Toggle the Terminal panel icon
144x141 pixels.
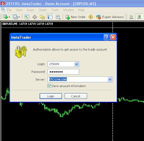(x=50, y=17)
